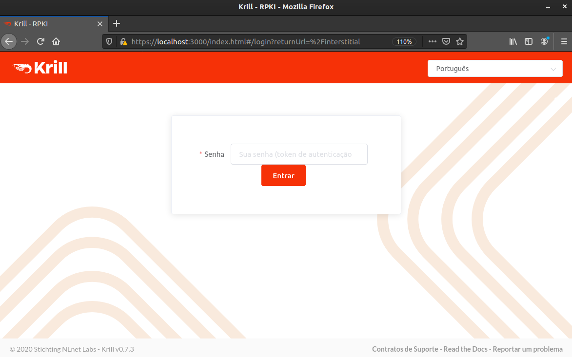The width and height of the screenshot is (572, 357).
Task: Close the Firefox window
Action: (x=564, y=7)
